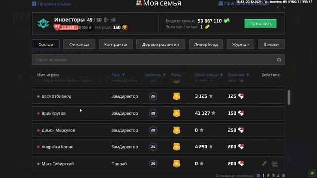Click the Роль column header
Viewport: 317px width, 178px height.
click(176, 75)
